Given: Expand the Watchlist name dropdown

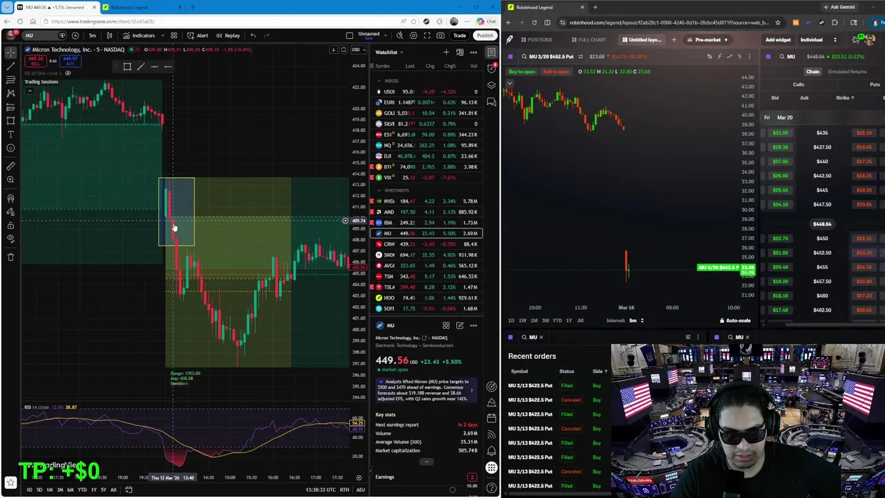Looking at the screenshot, I should point(389,52).
